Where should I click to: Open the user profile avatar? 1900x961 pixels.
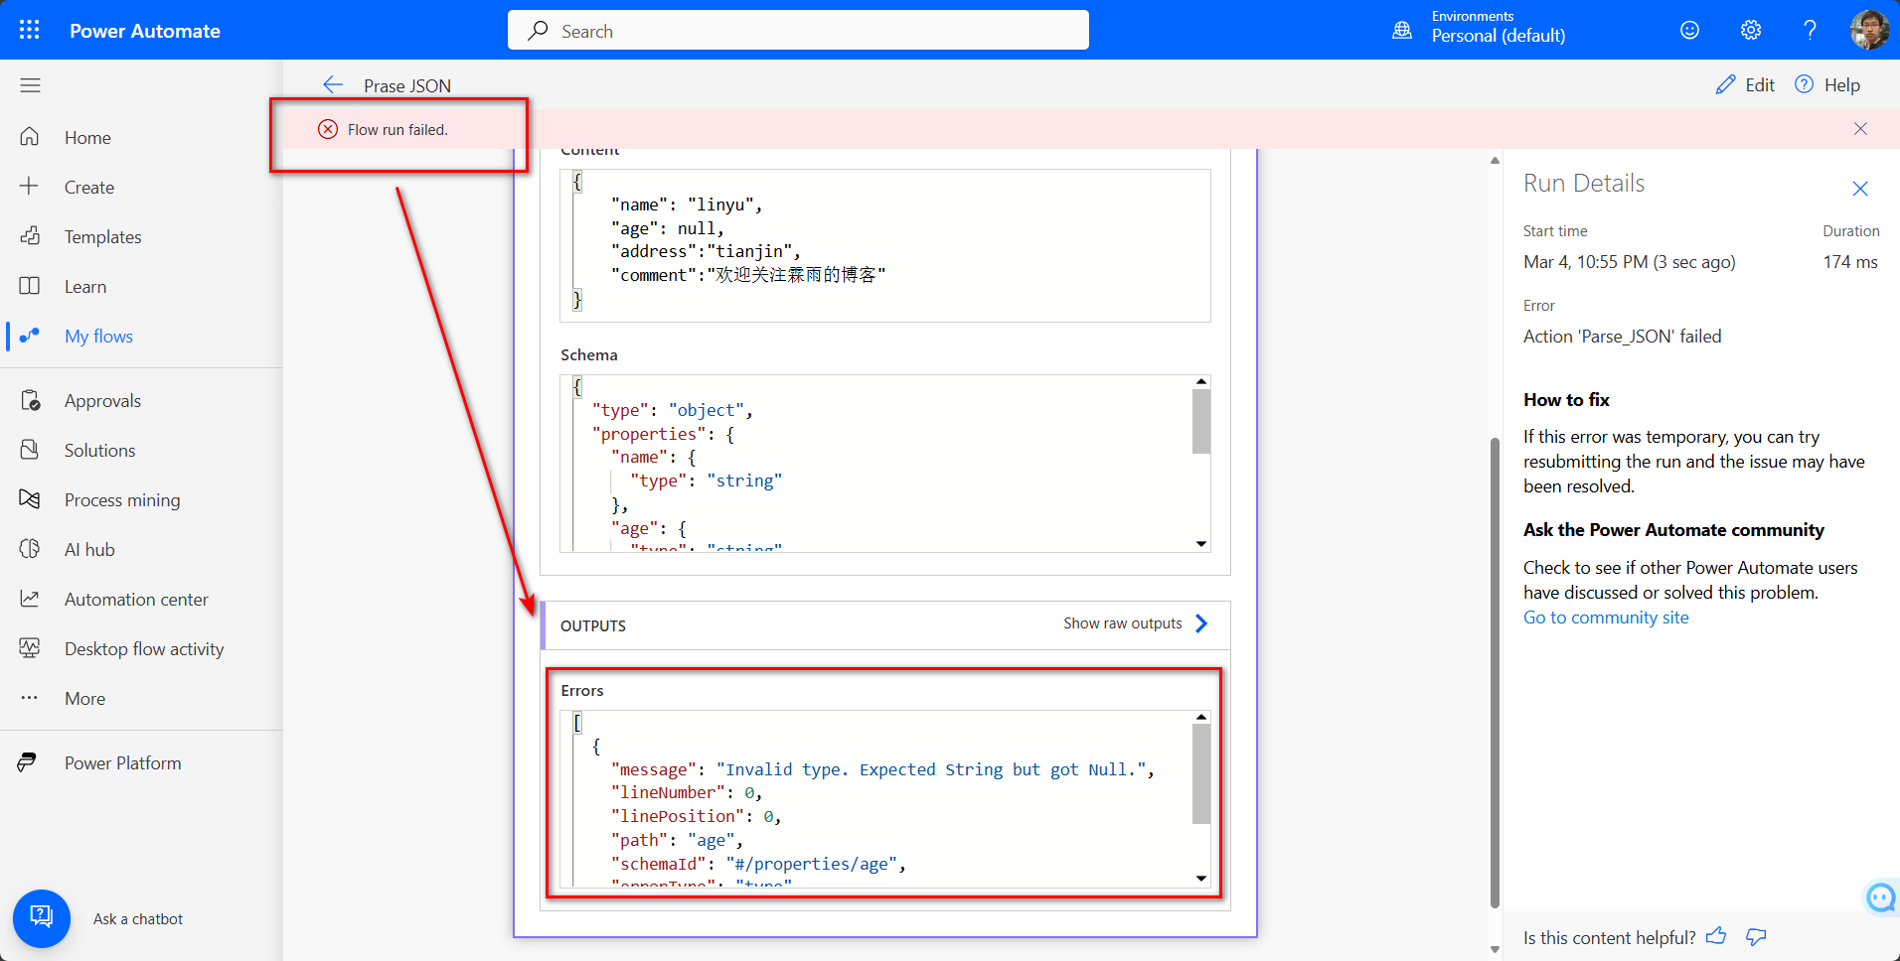1869,30
